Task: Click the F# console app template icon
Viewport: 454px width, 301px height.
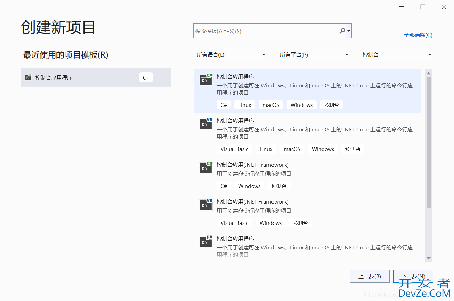Action: coord(206,242)
